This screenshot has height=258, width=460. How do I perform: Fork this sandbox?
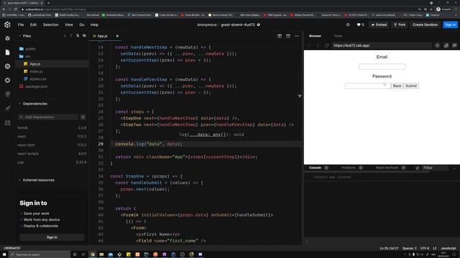coord(400,25)
